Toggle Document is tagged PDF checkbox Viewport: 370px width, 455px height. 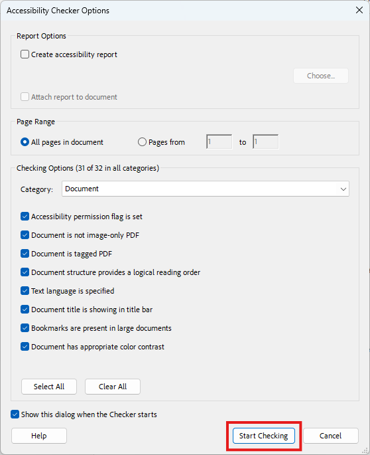(x=25, y=253)
